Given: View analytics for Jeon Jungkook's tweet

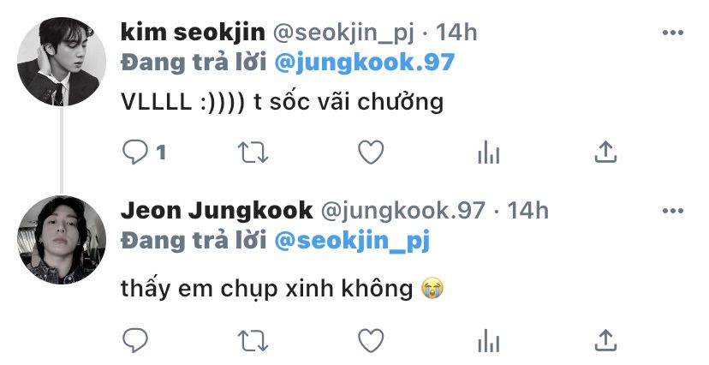Looking at the screenshot, I should [x=489, y=340].
